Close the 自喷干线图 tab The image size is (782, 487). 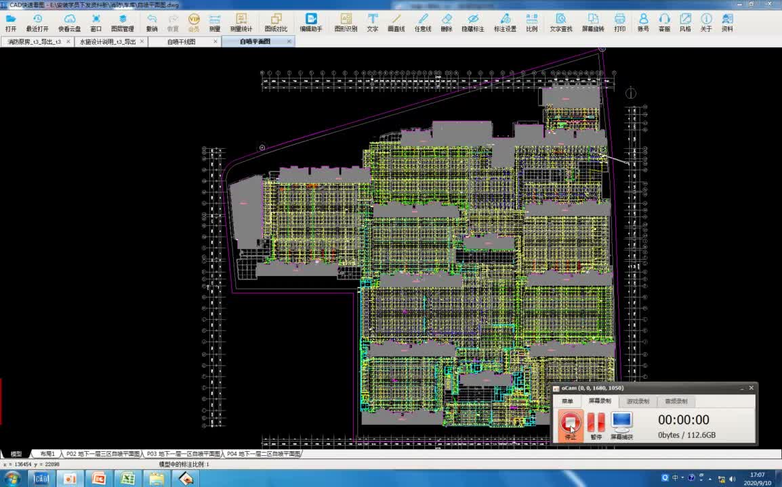pyautogui.click(x=215, y=41)
